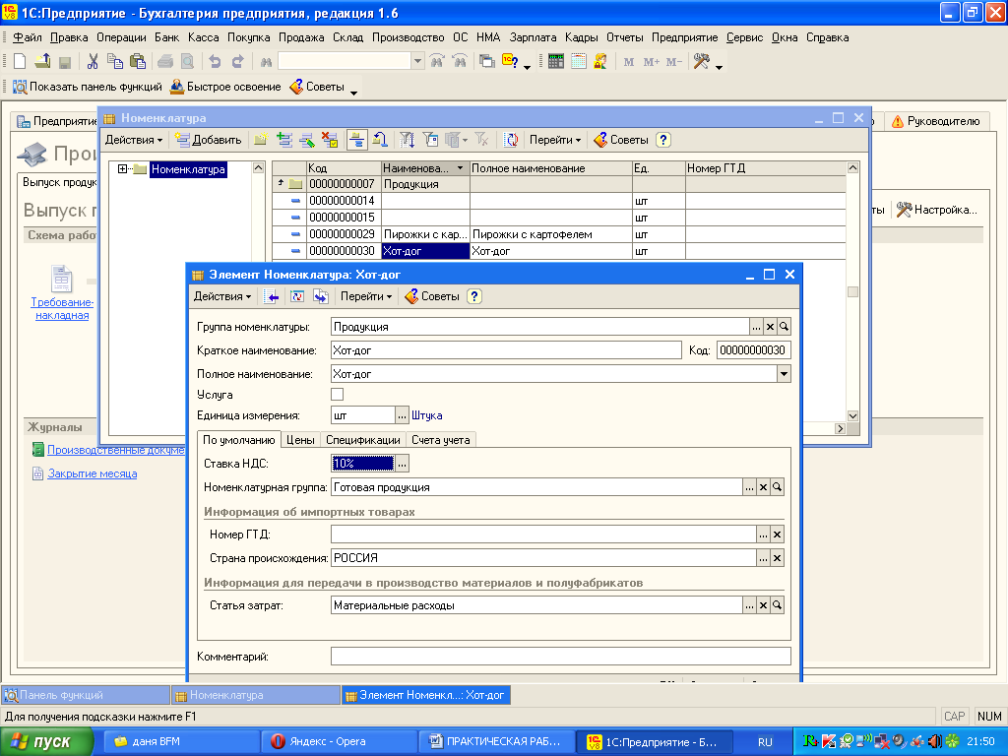Switch to the Спецификации tab

point(362,440)
